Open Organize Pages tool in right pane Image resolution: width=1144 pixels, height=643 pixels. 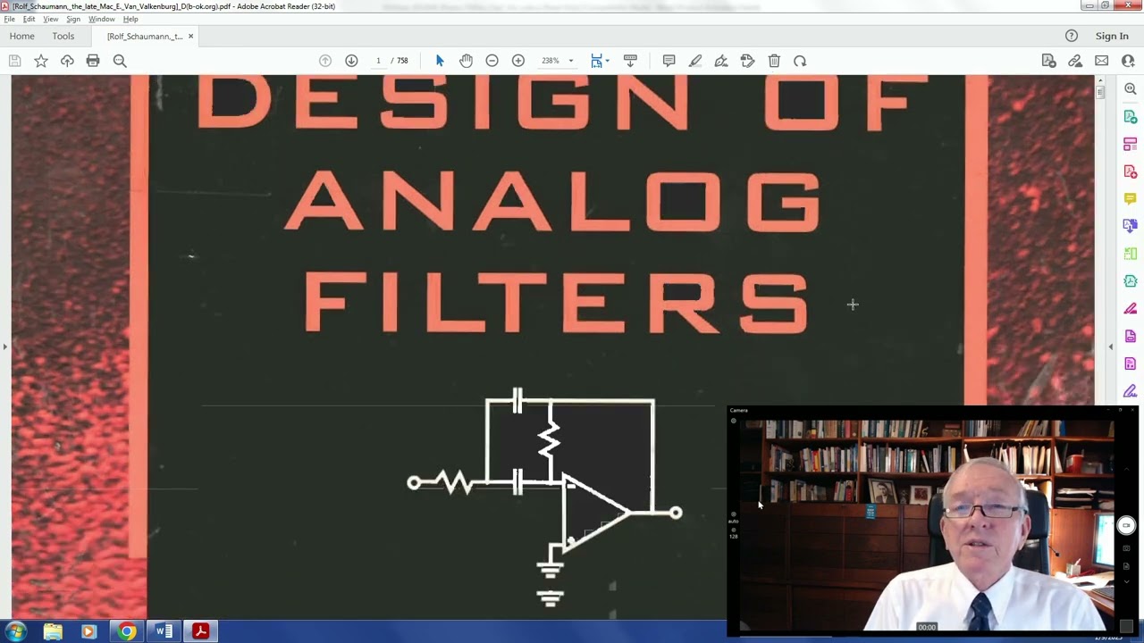(1131, 254)
